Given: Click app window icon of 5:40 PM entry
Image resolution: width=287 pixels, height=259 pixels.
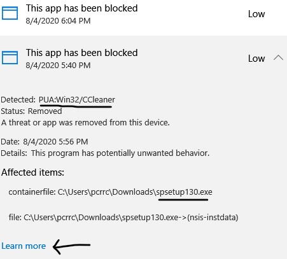Looking at the screenshot, I should (10, 57).
